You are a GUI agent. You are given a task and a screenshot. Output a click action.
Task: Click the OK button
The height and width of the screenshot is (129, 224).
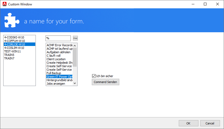pyautogui.click(x=188, y=123)
